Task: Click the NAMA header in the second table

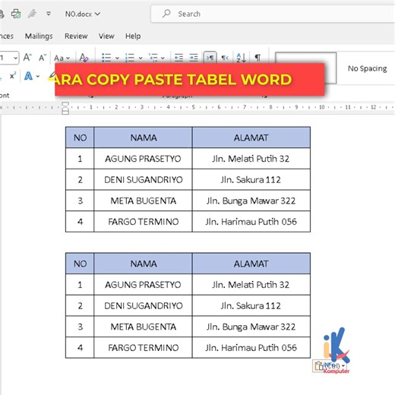Action: pyautogui.click(x=144, y=264)
